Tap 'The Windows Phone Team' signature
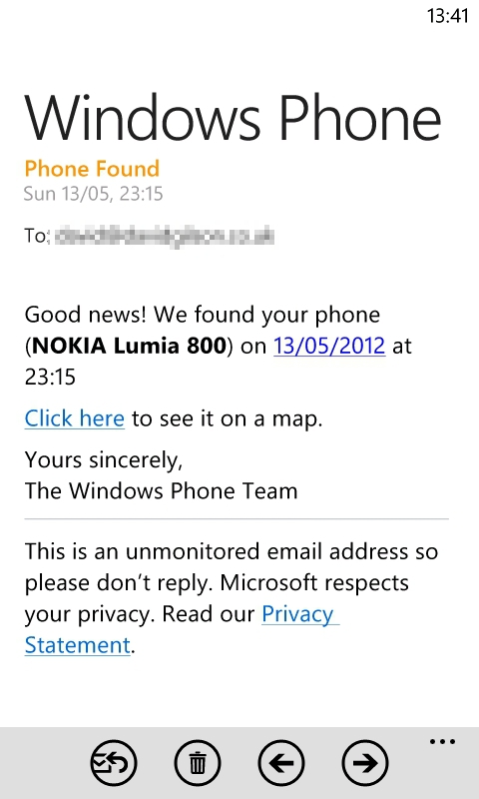Viewport: 479px width, 799px height. (161, 490)
